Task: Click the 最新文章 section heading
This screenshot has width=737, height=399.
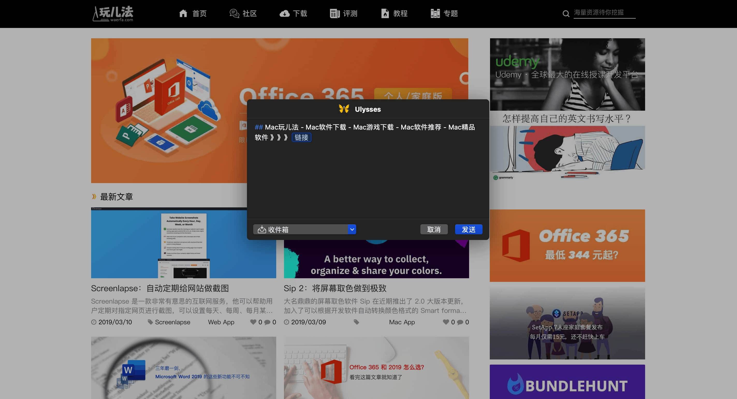Action: (x=116, y=196)
